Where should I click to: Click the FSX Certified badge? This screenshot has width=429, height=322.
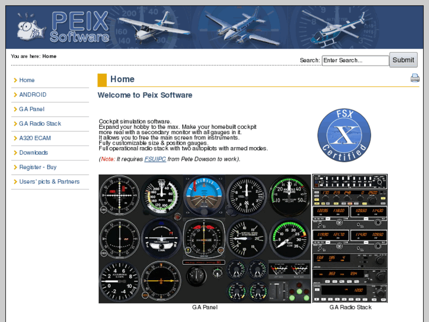(x=344, y=135)
